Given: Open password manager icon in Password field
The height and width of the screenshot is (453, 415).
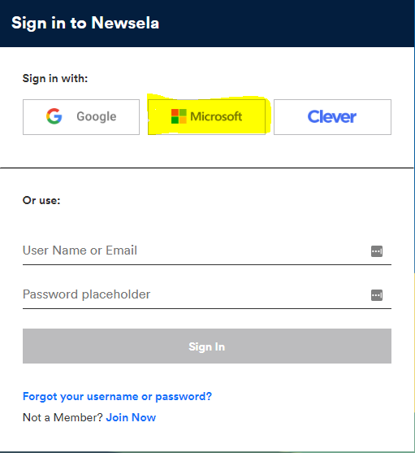Looking at the screenshot, I should [377, 295].
